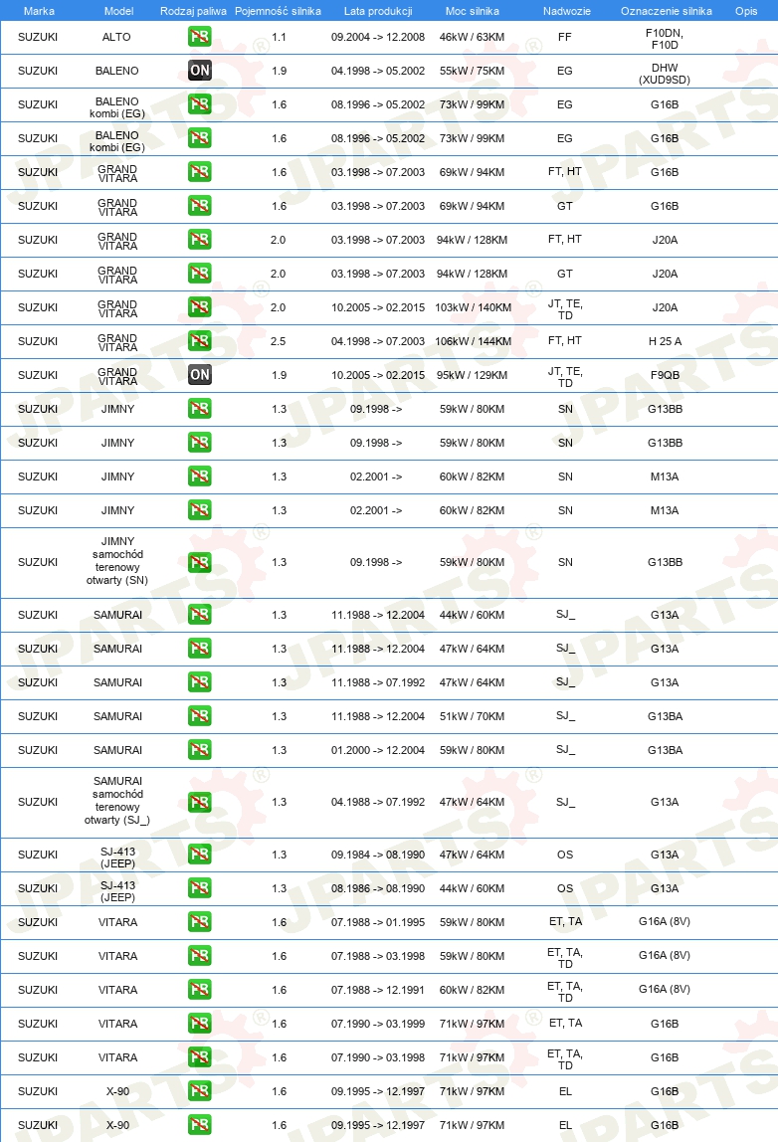The image size is (778, 1142).
Task: Select the H 25 A engine code
Action: click(666, 341)
